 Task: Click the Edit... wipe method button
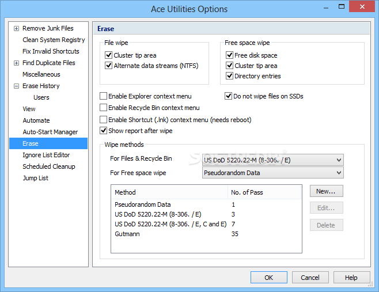[x=327, y=208]
